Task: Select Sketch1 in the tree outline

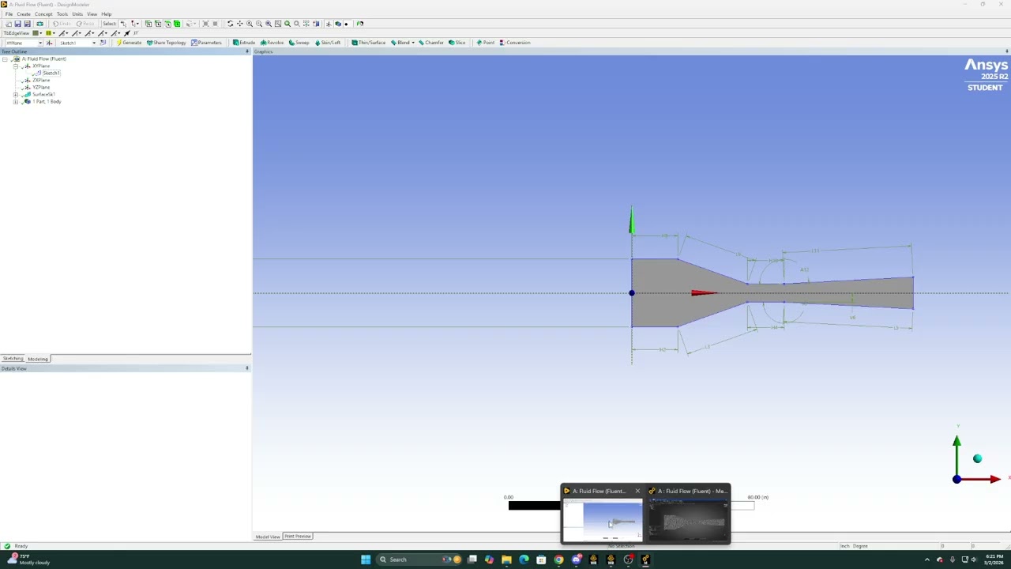Action: [51, 73]
